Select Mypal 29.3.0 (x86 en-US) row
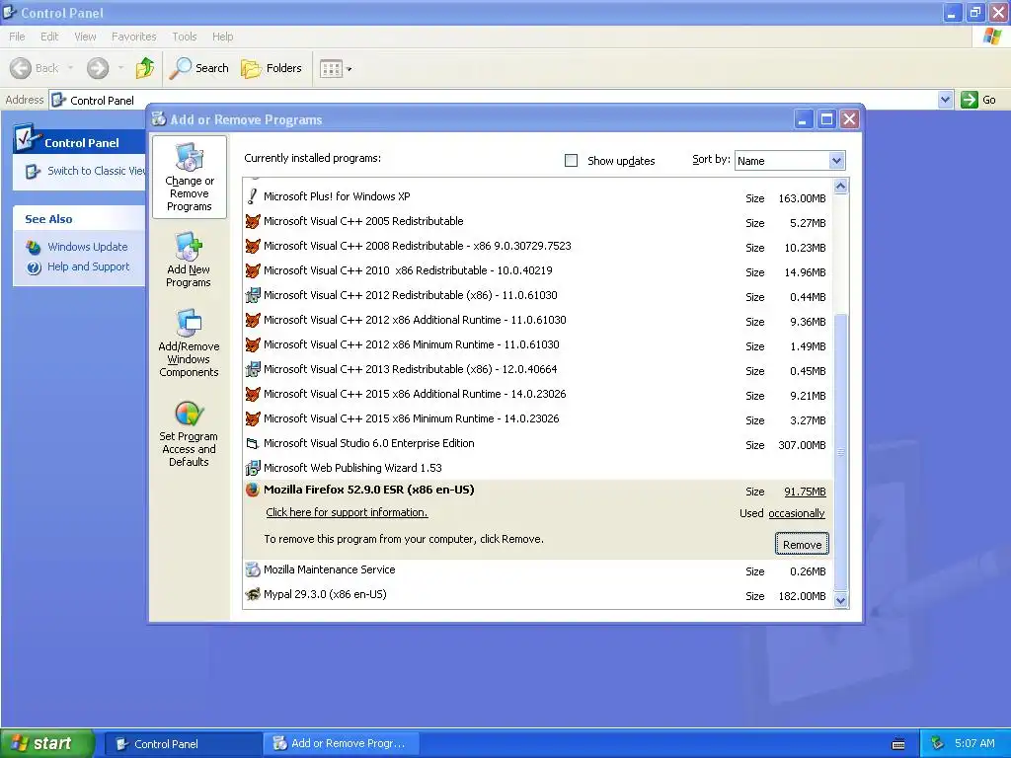Screen dimensions: 1011x758 click(538, 594)
